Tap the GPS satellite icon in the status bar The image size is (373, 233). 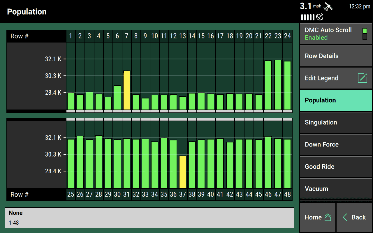pos(329,6)
